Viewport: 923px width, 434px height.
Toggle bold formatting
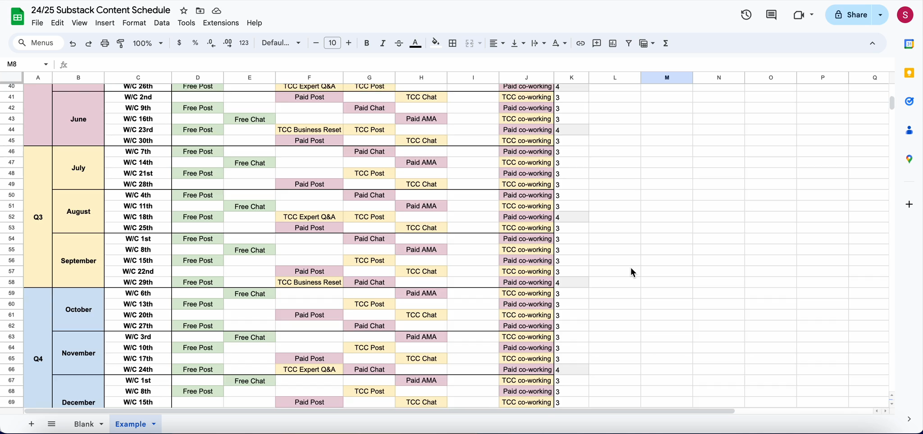[366, 43]
